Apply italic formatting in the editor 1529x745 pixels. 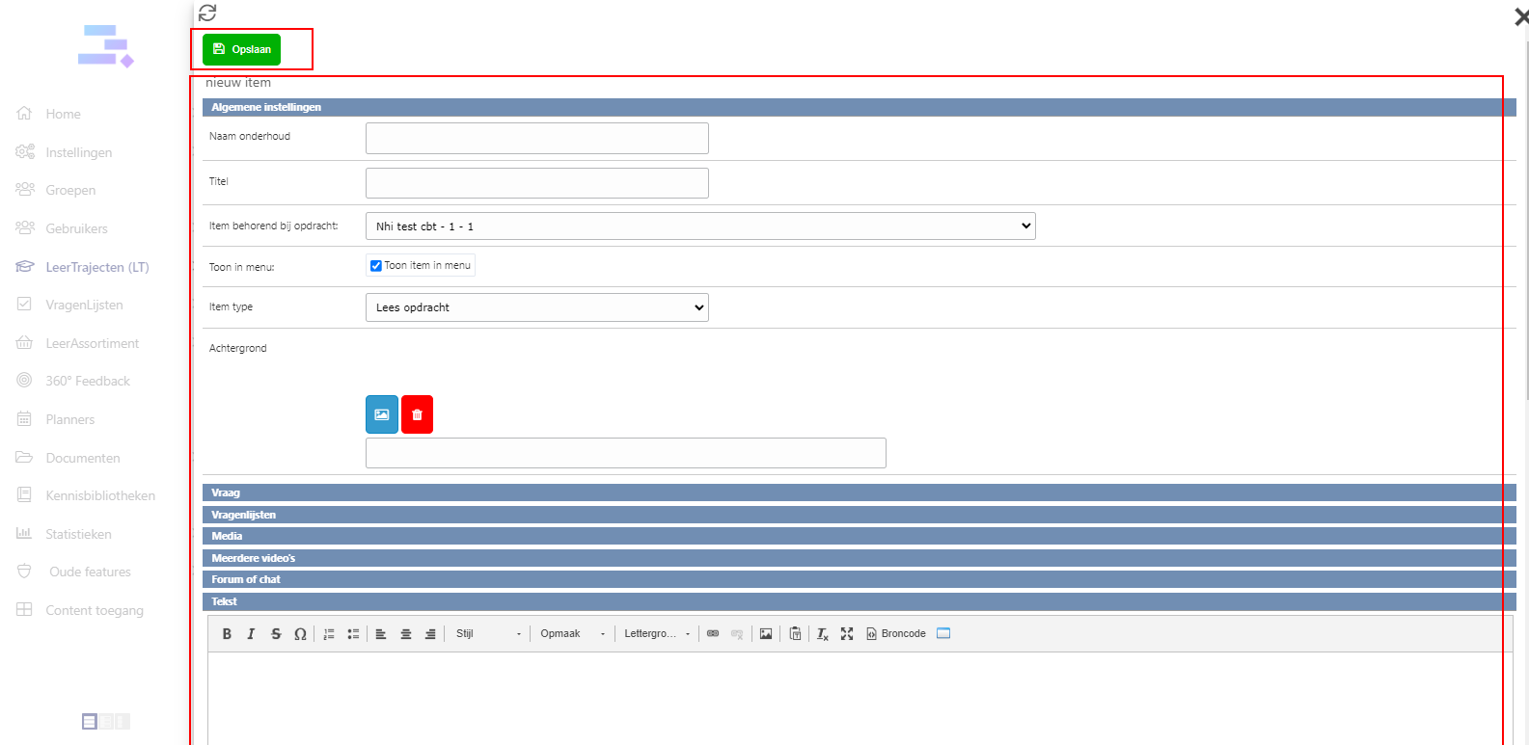coord(251,634)
